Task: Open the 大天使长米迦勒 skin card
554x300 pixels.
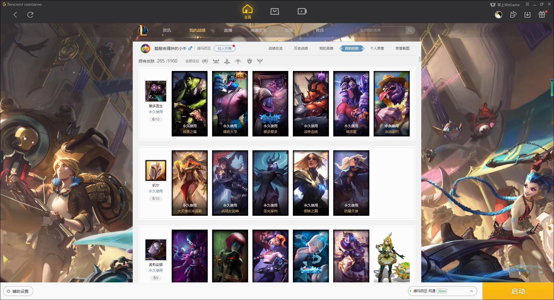Action: pyautogui.click(x=190, y=183)
